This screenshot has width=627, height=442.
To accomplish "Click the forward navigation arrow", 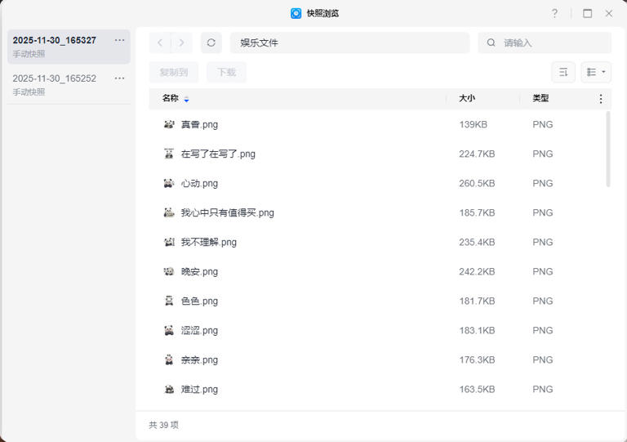I will click(x=181, y=42).
